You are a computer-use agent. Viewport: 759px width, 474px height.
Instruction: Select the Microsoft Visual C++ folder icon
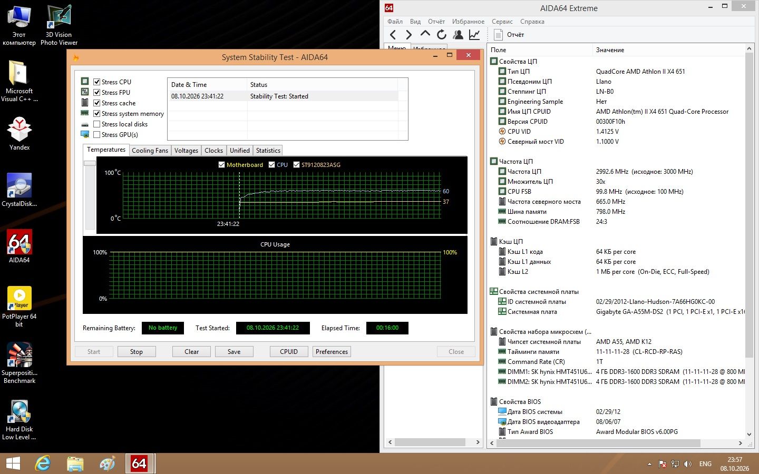[x=20, y=81]
